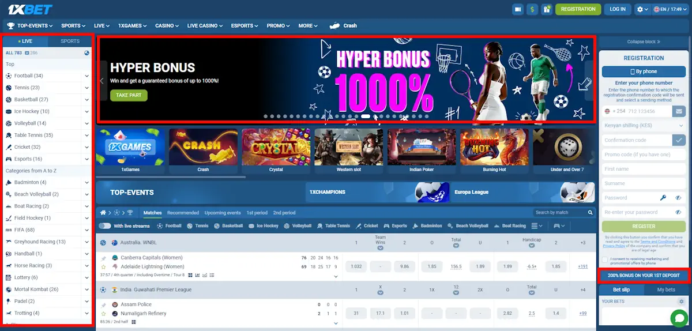The image size is (692, 331).
Task: Pin the Canberra Capitals match
Action: coord(104,258)
